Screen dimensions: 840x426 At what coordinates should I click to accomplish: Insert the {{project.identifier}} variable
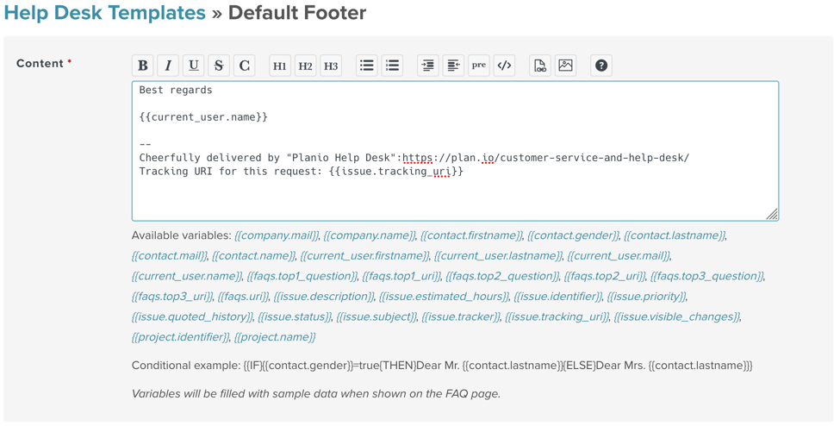click(x=181, y=337)
